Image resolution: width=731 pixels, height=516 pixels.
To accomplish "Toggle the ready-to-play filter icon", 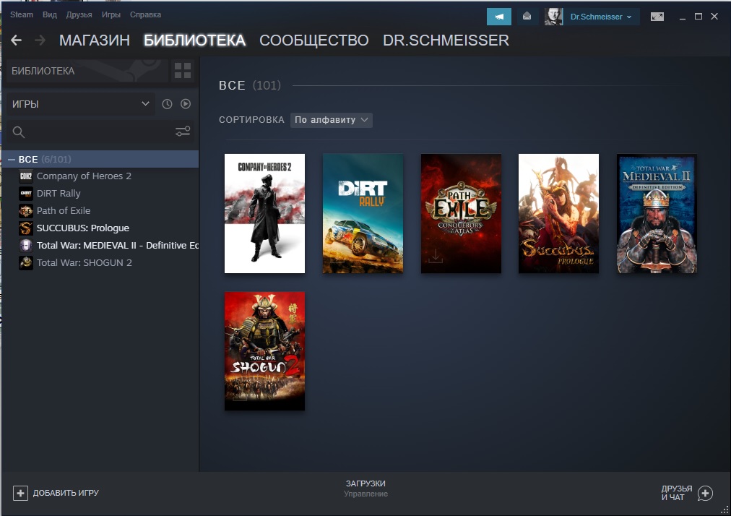I will (x=186, y=104).
